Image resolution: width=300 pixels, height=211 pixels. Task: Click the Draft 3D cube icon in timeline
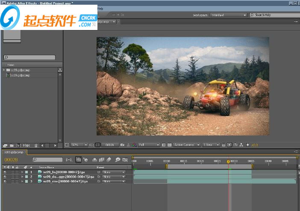tap(86, 160)
